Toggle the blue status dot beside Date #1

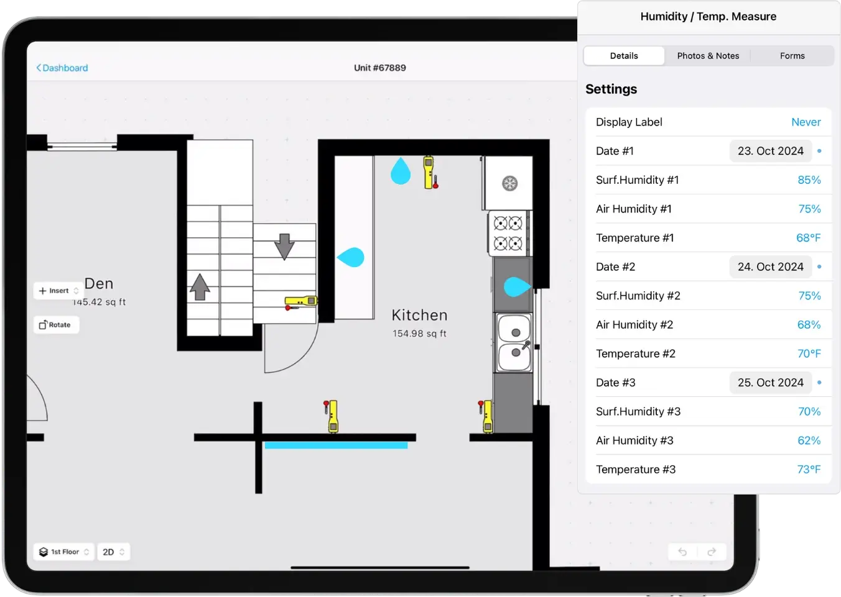819,151
